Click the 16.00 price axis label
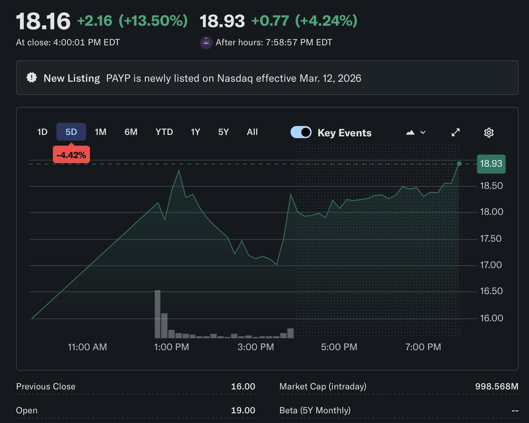Screen dimensions: 529x423 (491, 318)
